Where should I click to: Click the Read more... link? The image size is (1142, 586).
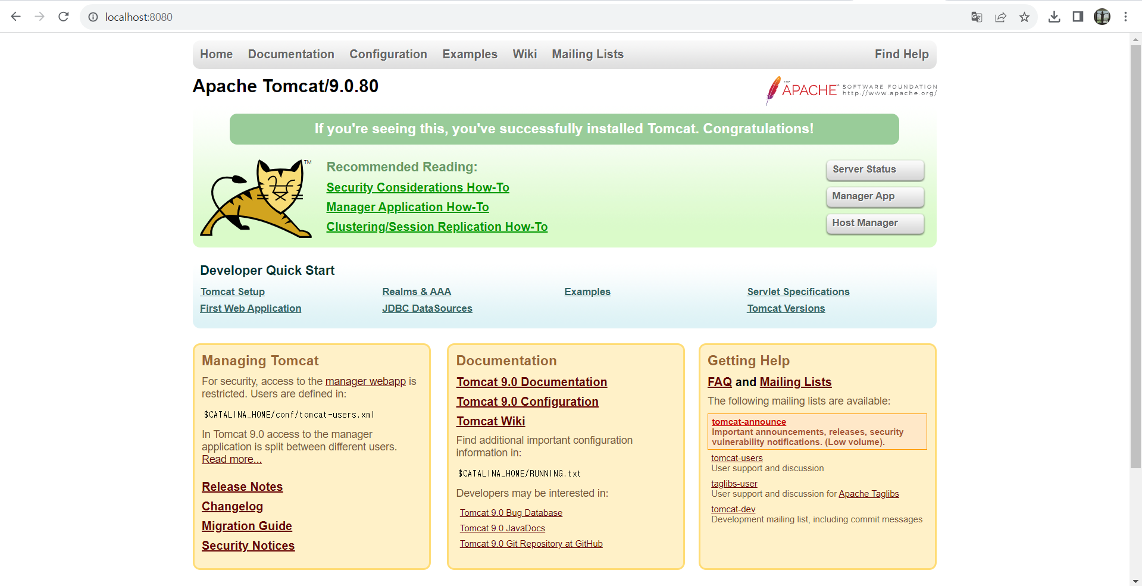click(231, 459)
